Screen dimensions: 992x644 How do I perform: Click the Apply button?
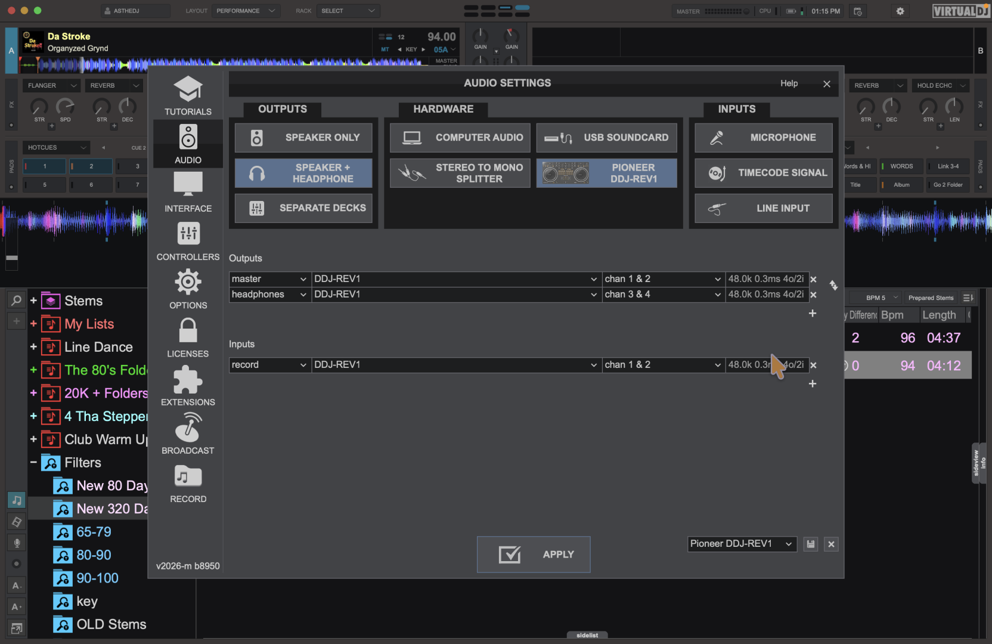pos(534,555)
